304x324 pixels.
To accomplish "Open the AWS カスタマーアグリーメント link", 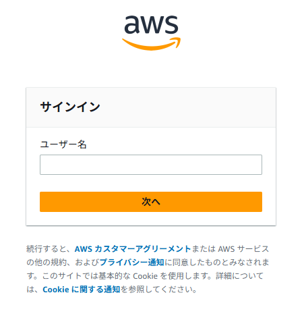I will (x=133, y=249).
